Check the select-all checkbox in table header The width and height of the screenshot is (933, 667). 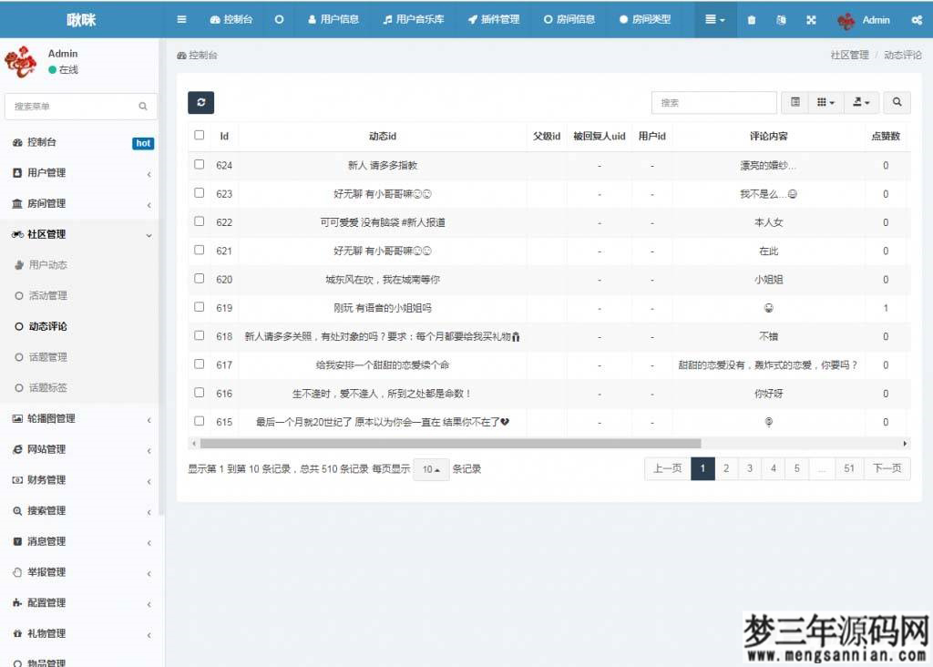[x=199, y=134]
